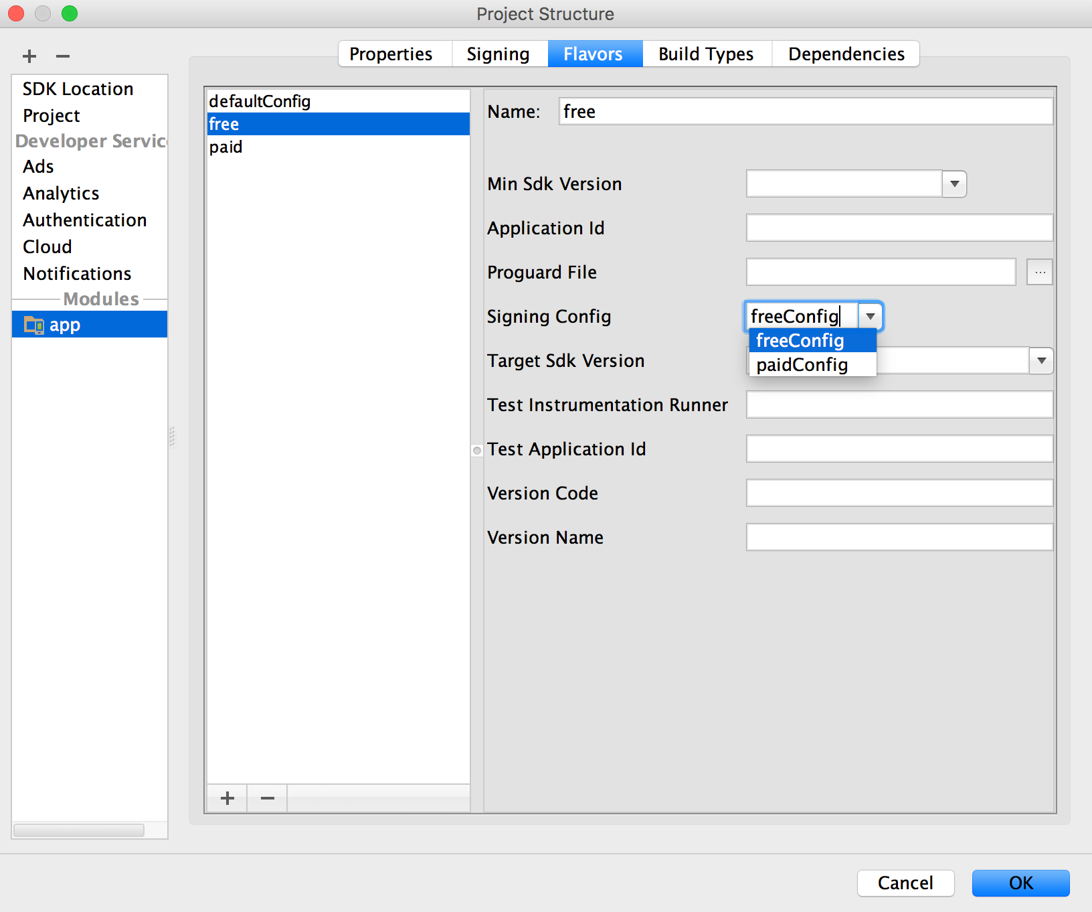This screenshot has height=912, width=1092.
Task: Toggle the Signing Config dropdown arrow
Action: (870, 317)
